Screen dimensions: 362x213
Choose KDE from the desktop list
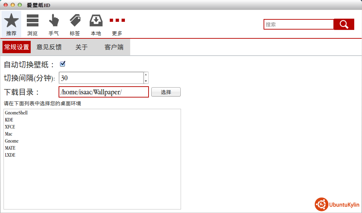coord(9,120)
